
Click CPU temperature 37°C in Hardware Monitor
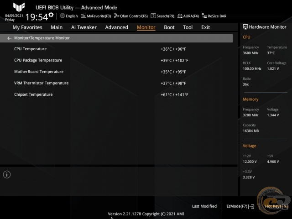click(x=271, y=53)
